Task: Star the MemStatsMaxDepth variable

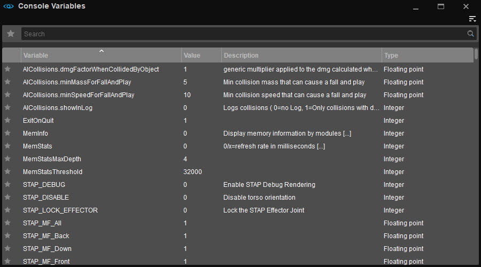Action: (x=7, y=159)
